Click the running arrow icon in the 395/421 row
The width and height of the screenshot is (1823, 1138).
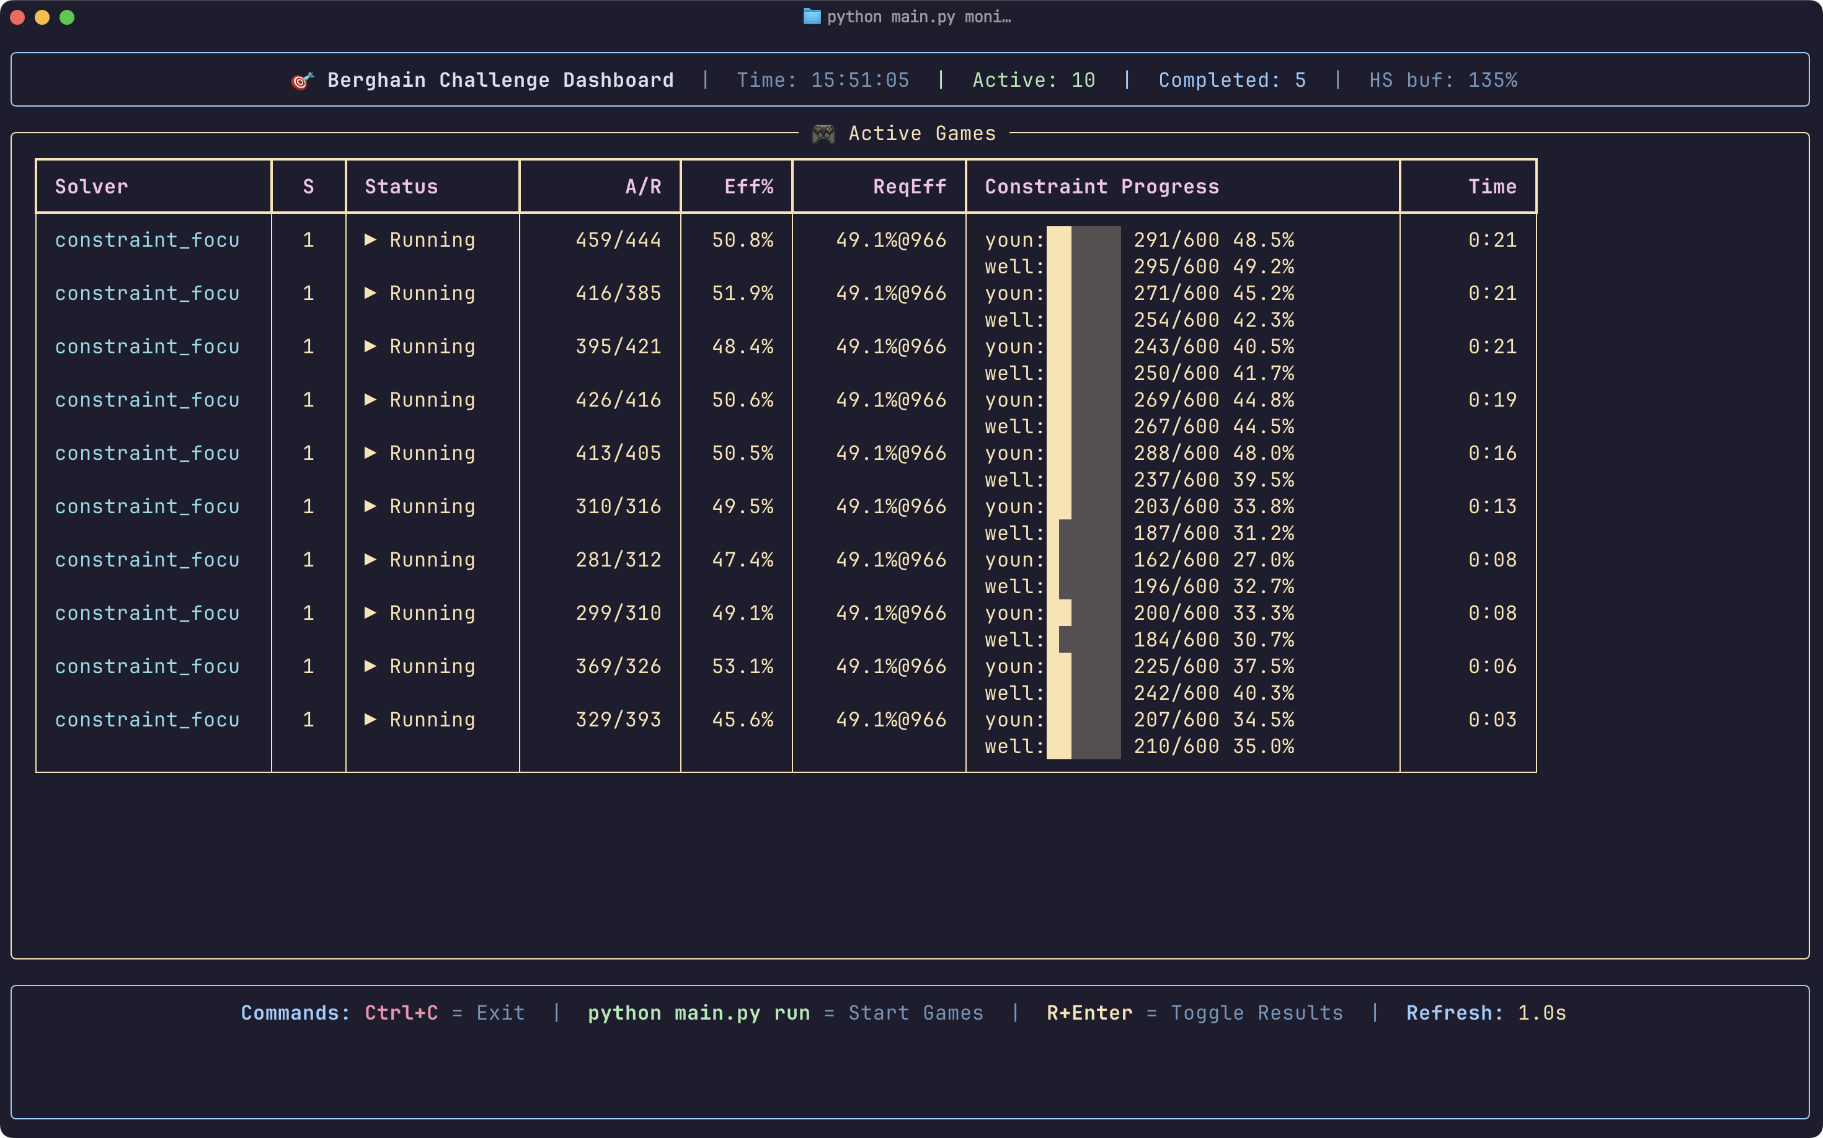(370, 346)
